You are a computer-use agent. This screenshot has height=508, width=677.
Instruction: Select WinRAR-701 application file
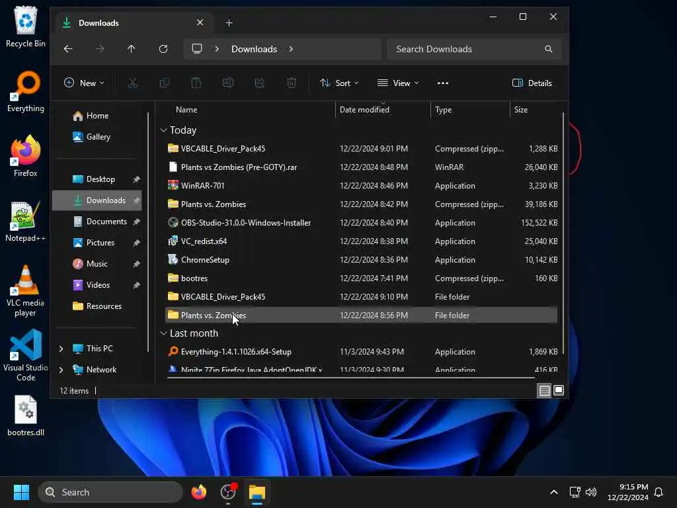pos(362,185)
